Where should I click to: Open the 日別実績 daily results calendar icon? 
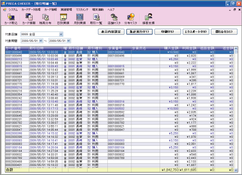pos(63,19)
